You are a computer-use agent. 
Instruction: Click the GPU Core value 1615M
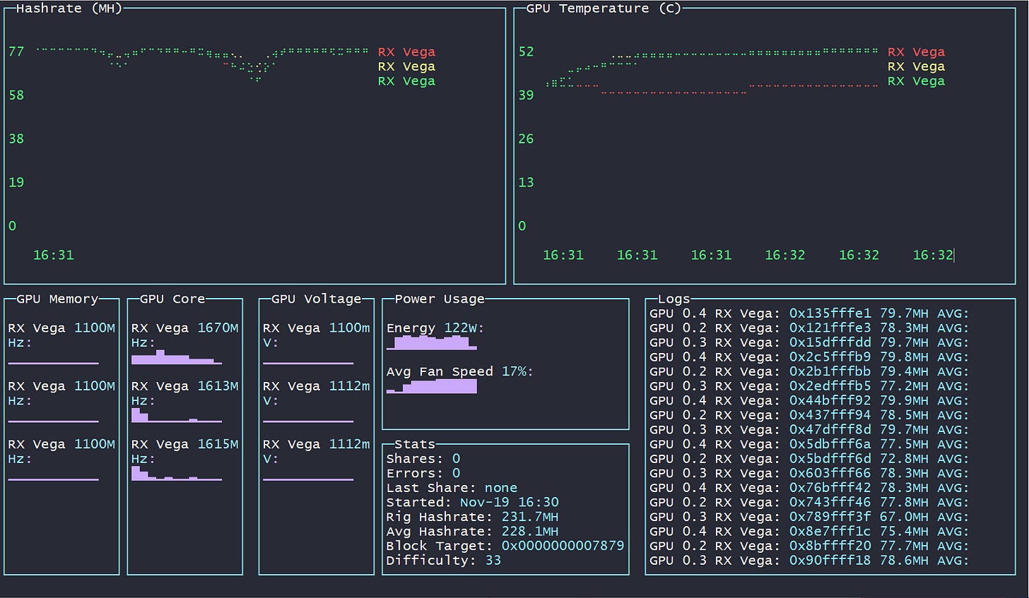coord(218,444)
